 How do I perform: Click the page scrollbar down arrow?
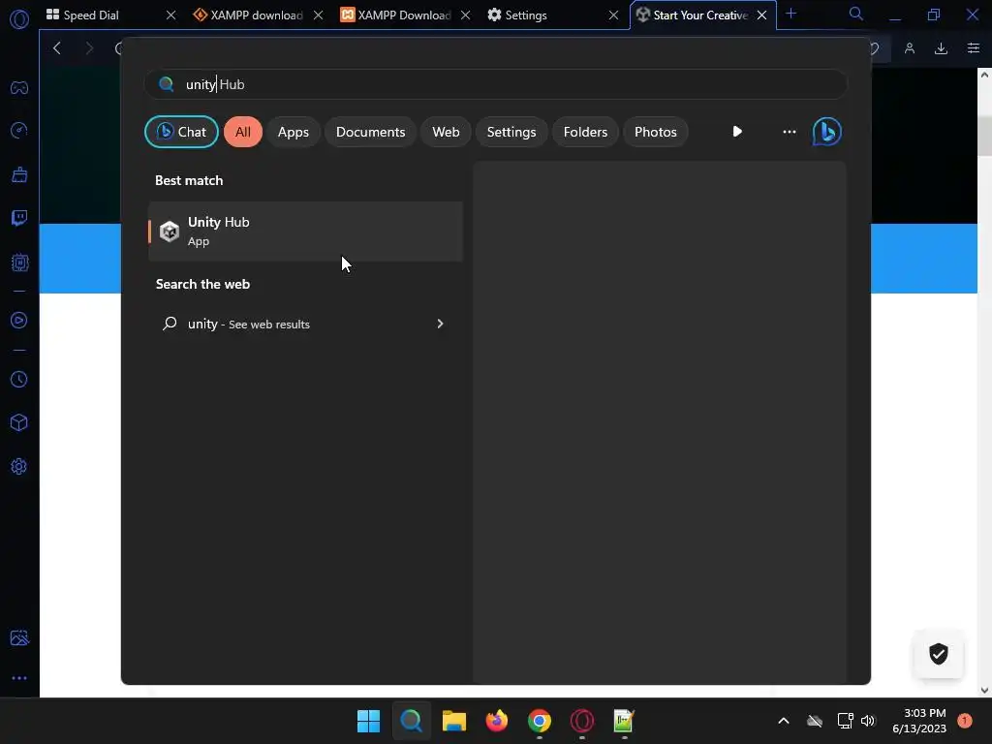[x=984, y=690]
